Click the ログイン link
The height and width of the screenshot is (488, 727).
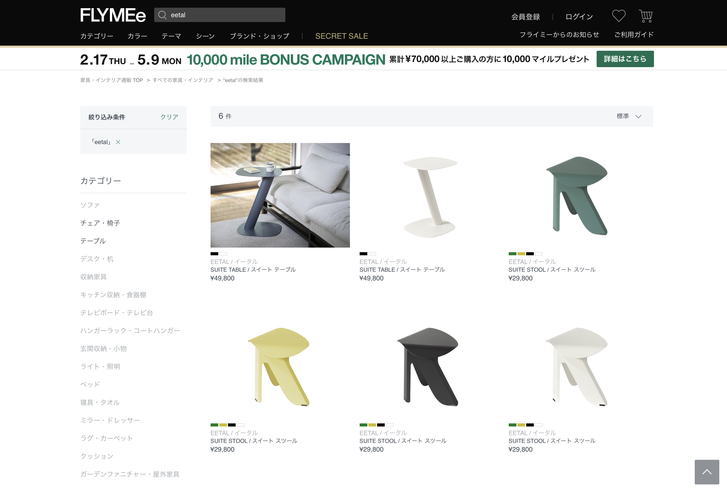579,17
